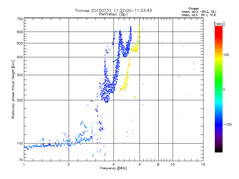Click the x-axis label "Frequency [MHz]"
The image size is (239, 179).
pos(113,168)
